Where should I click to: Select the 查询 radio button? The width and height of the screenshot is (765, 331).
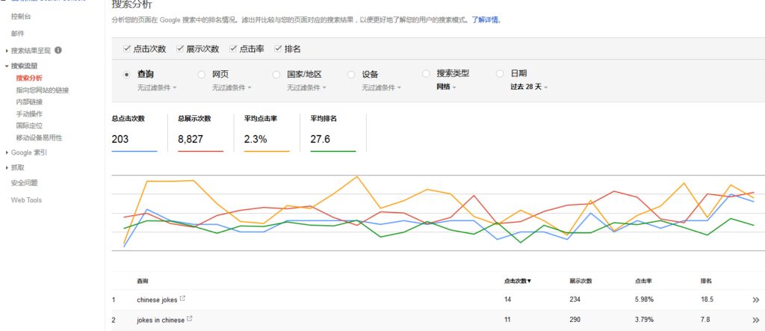click(x=126, y=75)
